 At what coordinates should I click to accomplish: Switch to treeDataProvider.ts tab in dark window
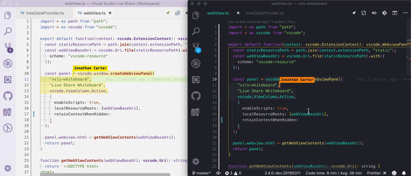(x=264, y=13)
